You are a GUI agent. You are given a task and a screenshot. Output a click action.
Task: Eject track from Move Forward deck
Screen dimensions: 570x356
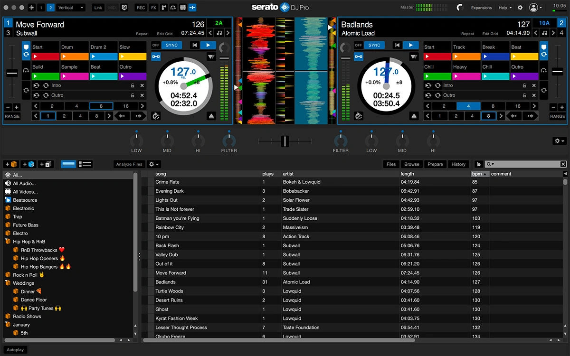pos(211,116)
